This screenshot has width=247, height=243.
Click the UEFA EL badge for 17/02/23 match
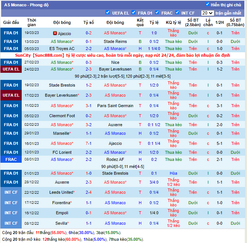[11, 95]
